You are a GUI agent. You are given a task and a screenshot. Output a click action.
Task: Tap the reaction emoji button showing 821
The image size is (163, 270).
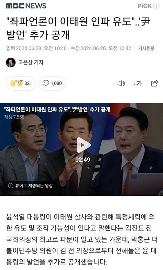point(21,83)
